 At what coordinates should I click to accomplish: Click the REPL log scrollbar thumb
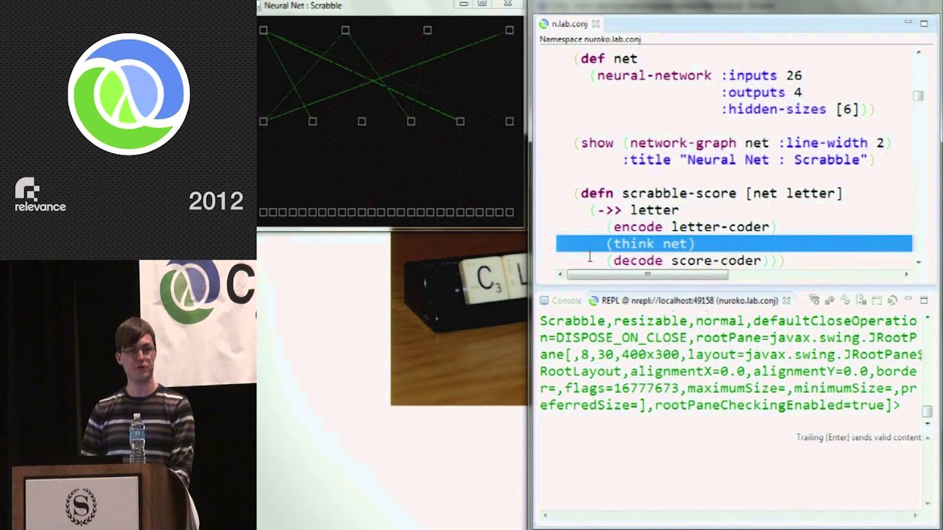coord(928,411)
